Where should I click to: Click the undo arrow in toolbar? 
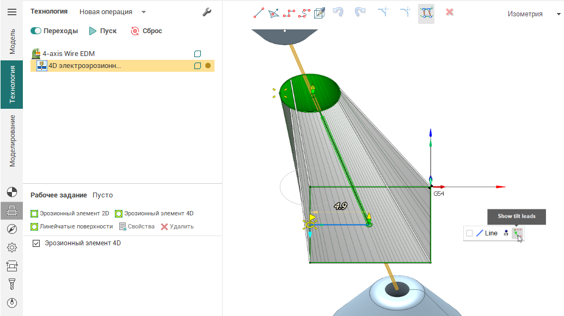tap(338, 12)
